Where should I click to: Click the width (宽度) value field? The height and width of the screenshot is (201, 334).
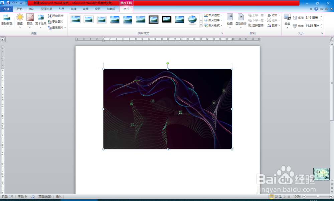tap(312, 26)
